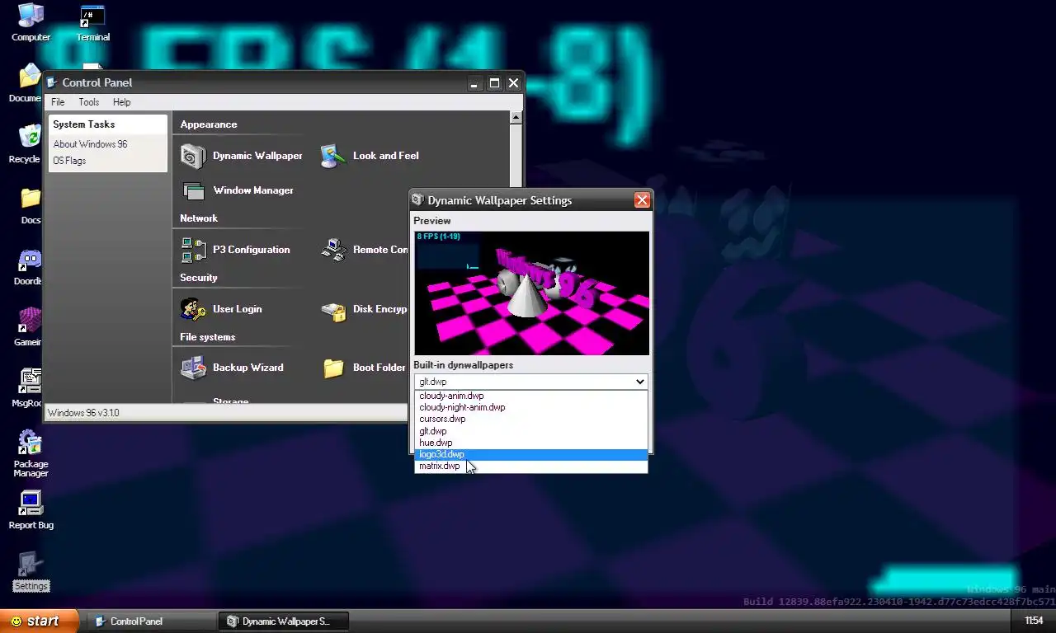Choose matrix.dwp from the list

530,466
